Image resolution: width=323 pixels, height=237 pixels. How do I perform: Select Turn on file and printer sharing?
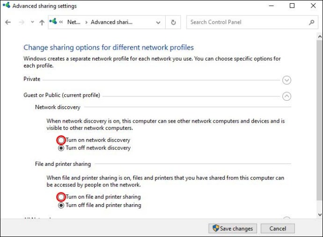point(61,197)
